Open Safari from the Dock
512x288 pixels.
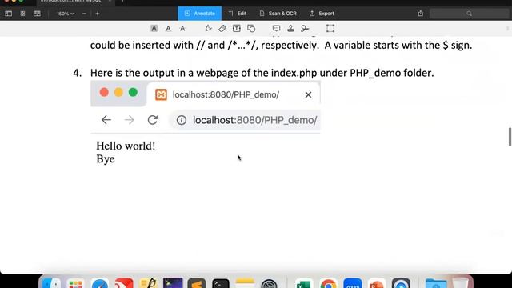[99, 283]
